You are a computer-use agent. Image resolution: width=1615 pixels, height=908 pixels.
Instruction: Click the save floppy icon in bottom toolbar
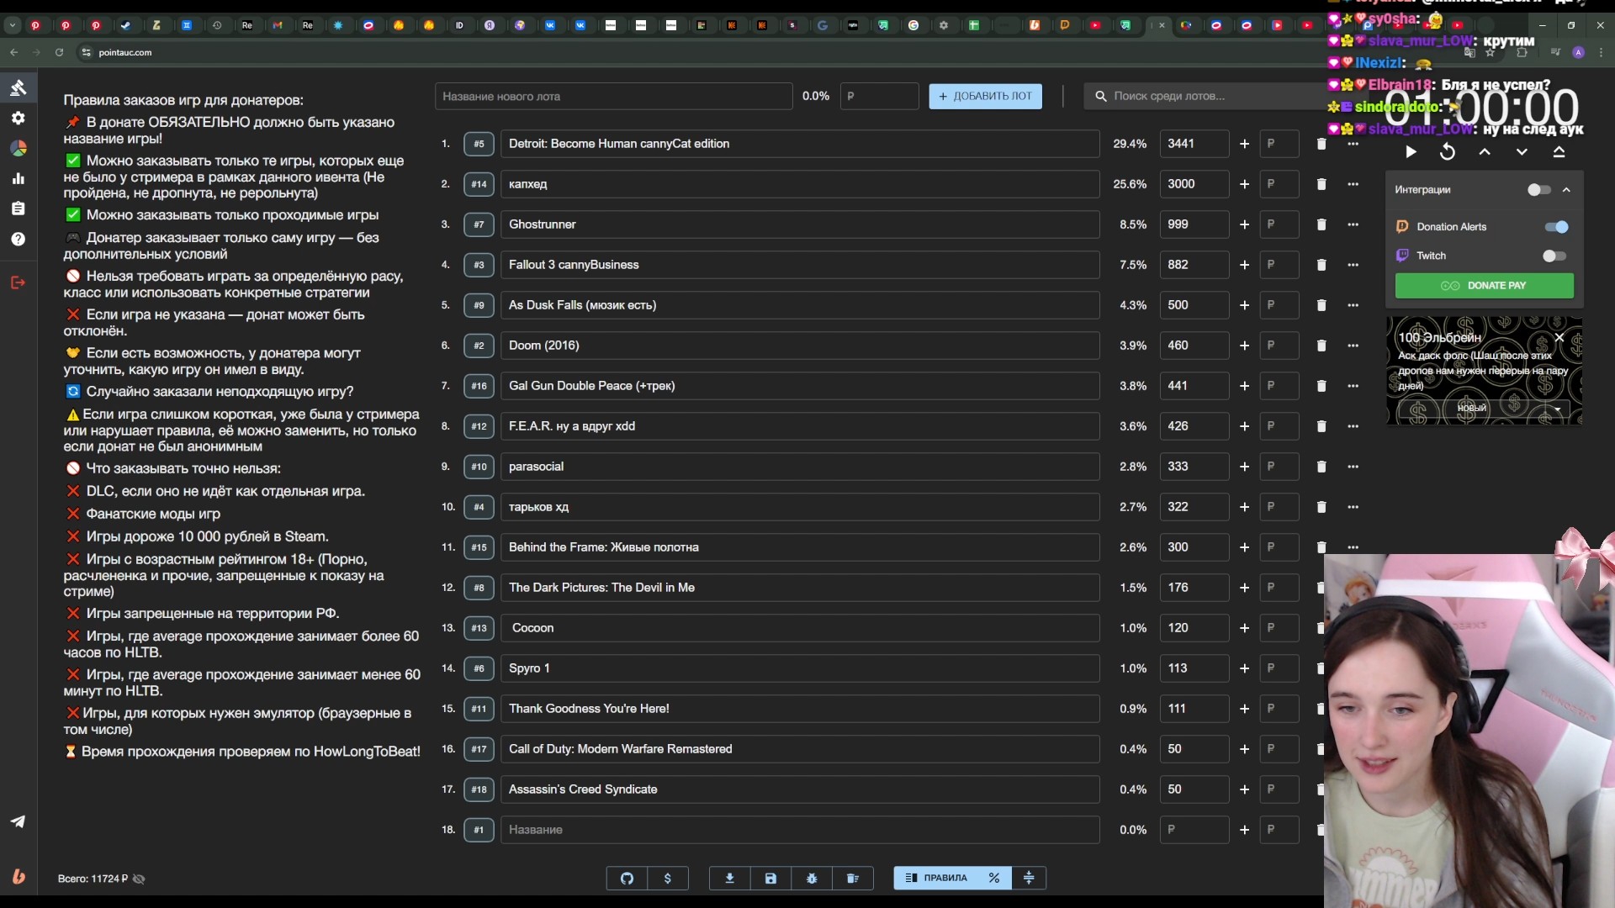click(770, 878)
